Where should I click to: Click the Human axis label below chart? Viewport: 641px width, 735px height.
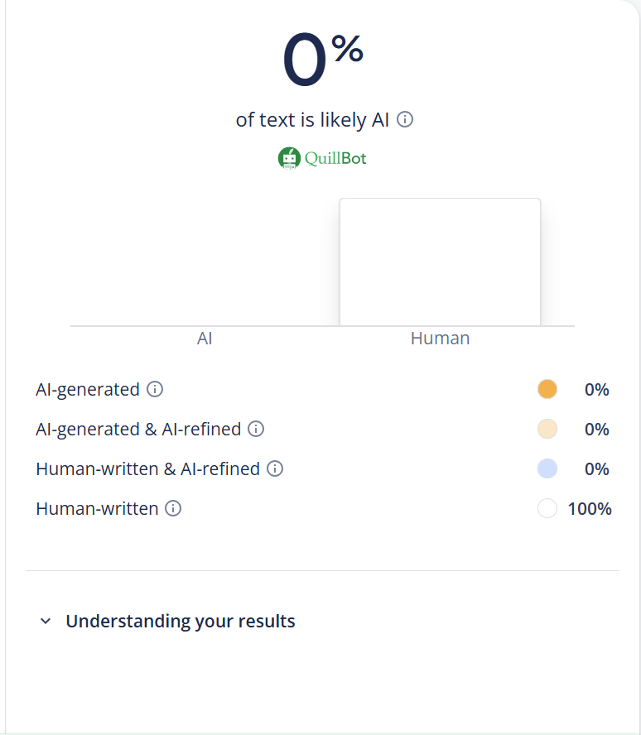[440, 339]
